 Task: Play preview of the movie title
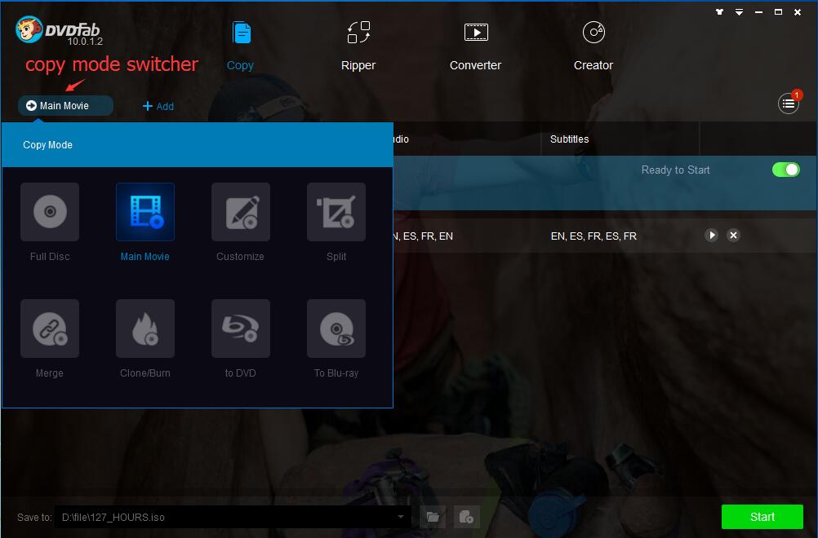[712, 236]
